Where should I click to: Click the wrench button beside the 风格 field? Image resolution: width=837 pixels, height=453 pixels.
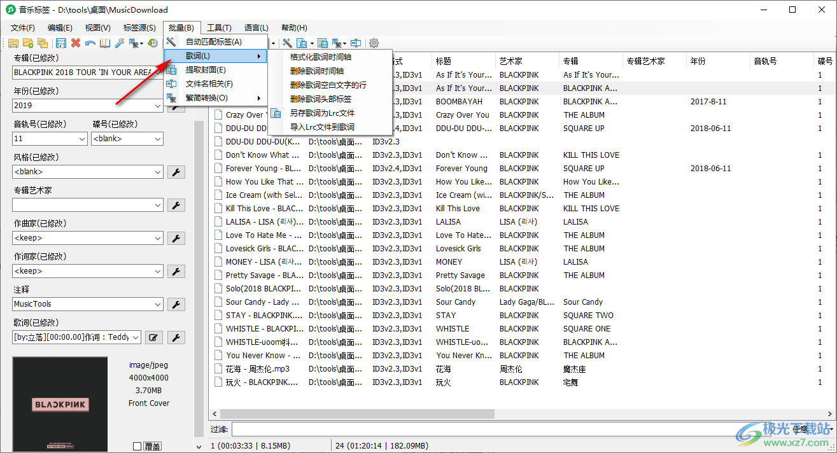176,172
